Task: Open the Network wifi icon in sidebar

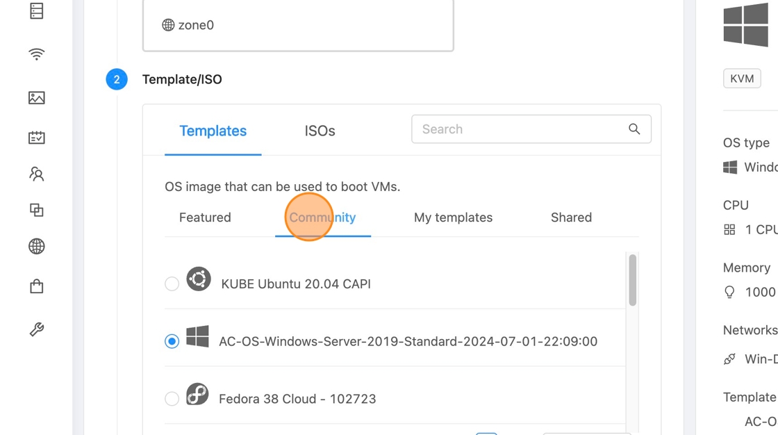Action: (37, 55)
